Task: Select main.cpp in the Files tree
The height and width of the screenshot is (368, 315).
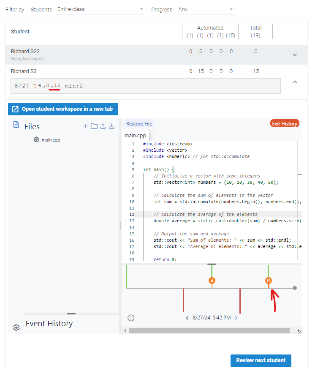Action: coord(51,140)
